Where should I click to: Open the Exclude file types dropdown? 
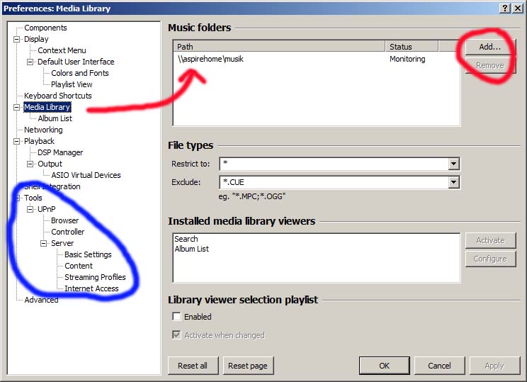pyautogui.click(x=453, y=182)
